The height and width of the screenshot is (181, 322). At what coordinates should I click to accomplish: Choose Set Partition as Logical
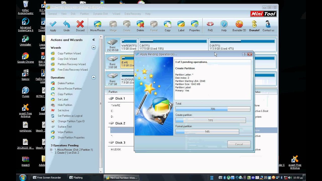click(70, 116)
